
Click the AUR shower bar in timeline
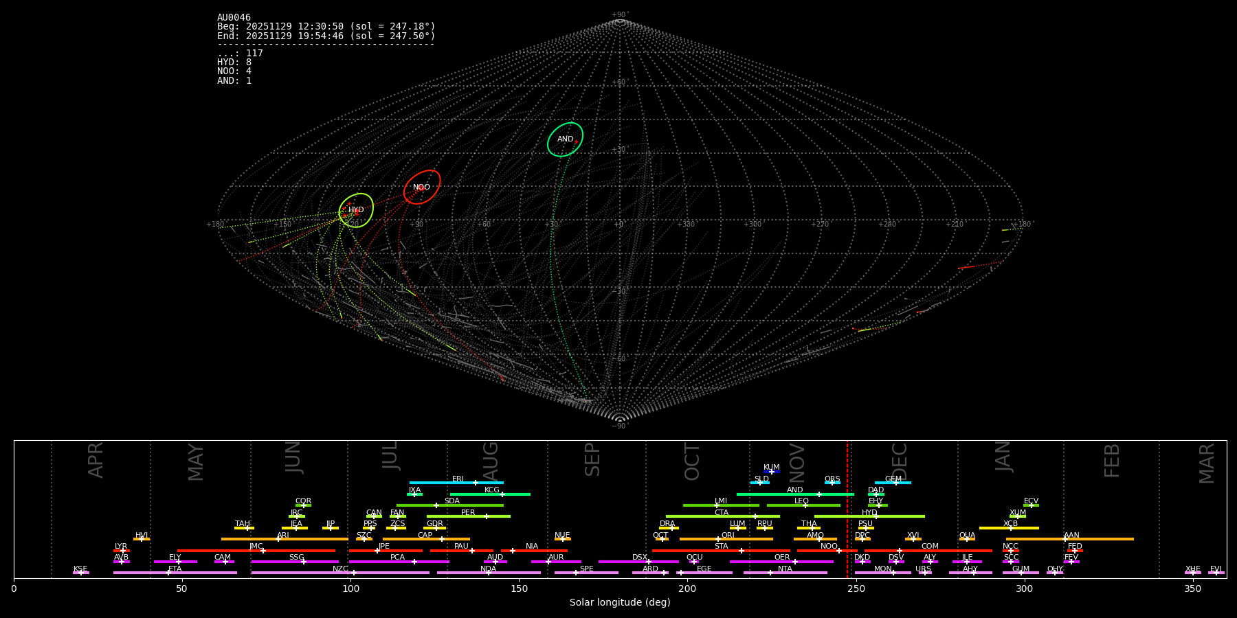[x=556, y=562]
